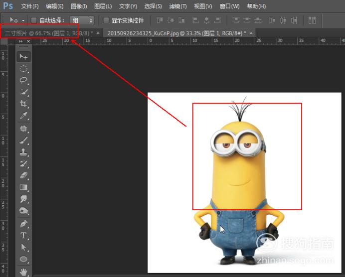This screenshot has height=277, width=345.
Task: Select the Quick Selection tool
Action: coord(23,92)
